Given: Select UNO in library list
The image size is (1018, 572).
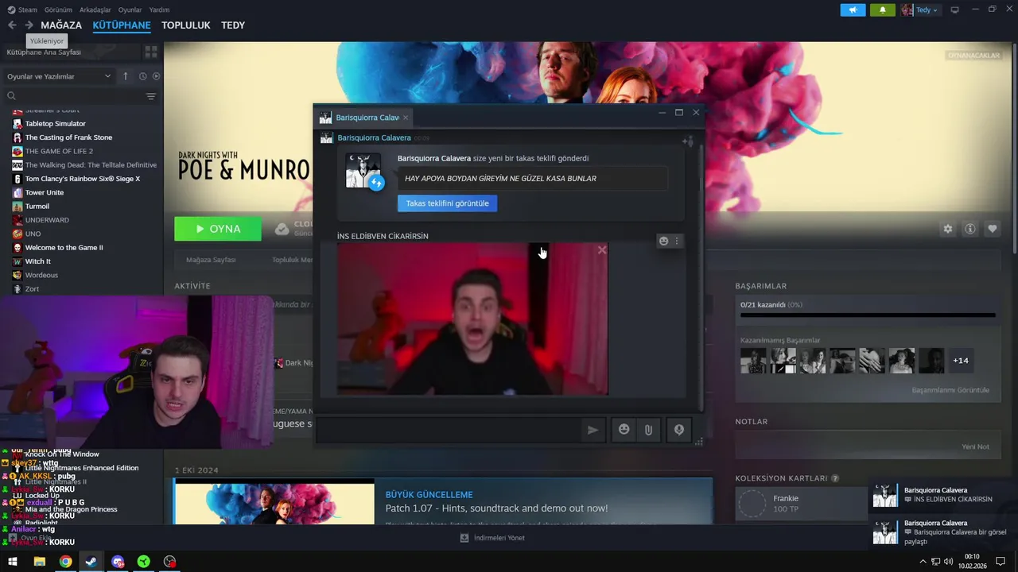Looking at the screenshot, I should 33,234.
